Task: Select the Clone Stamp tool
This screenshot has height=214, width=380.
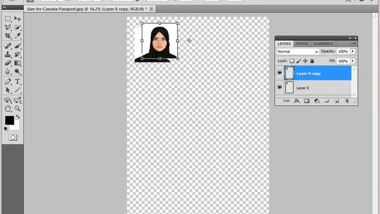Action: (x=8, y=54)
